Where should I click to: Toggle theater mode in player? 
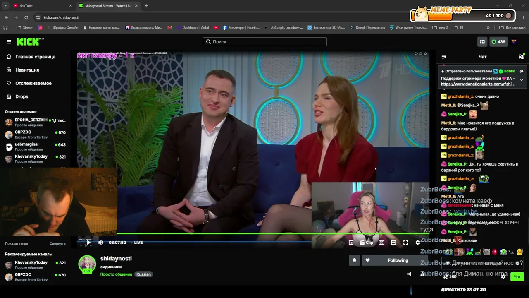coord(393,243)
